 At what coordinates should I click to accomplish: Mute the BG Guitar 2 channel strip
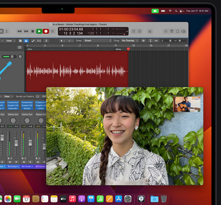(10, 162)
